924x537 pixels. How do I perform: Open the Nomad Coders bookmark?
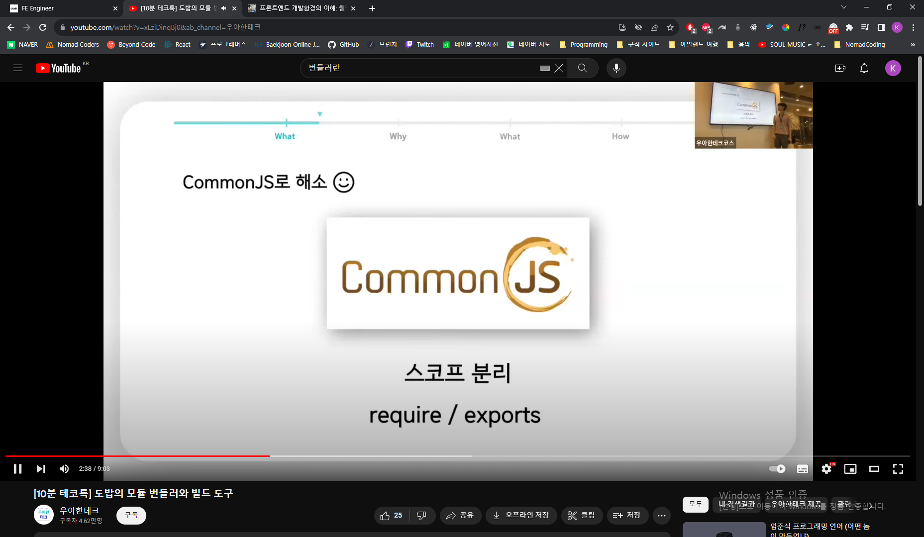(x=73, y=45)
